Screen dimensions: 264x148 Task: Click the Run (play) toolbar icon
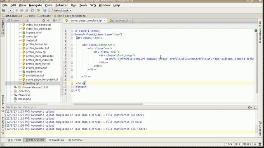(x=16, y=10)
